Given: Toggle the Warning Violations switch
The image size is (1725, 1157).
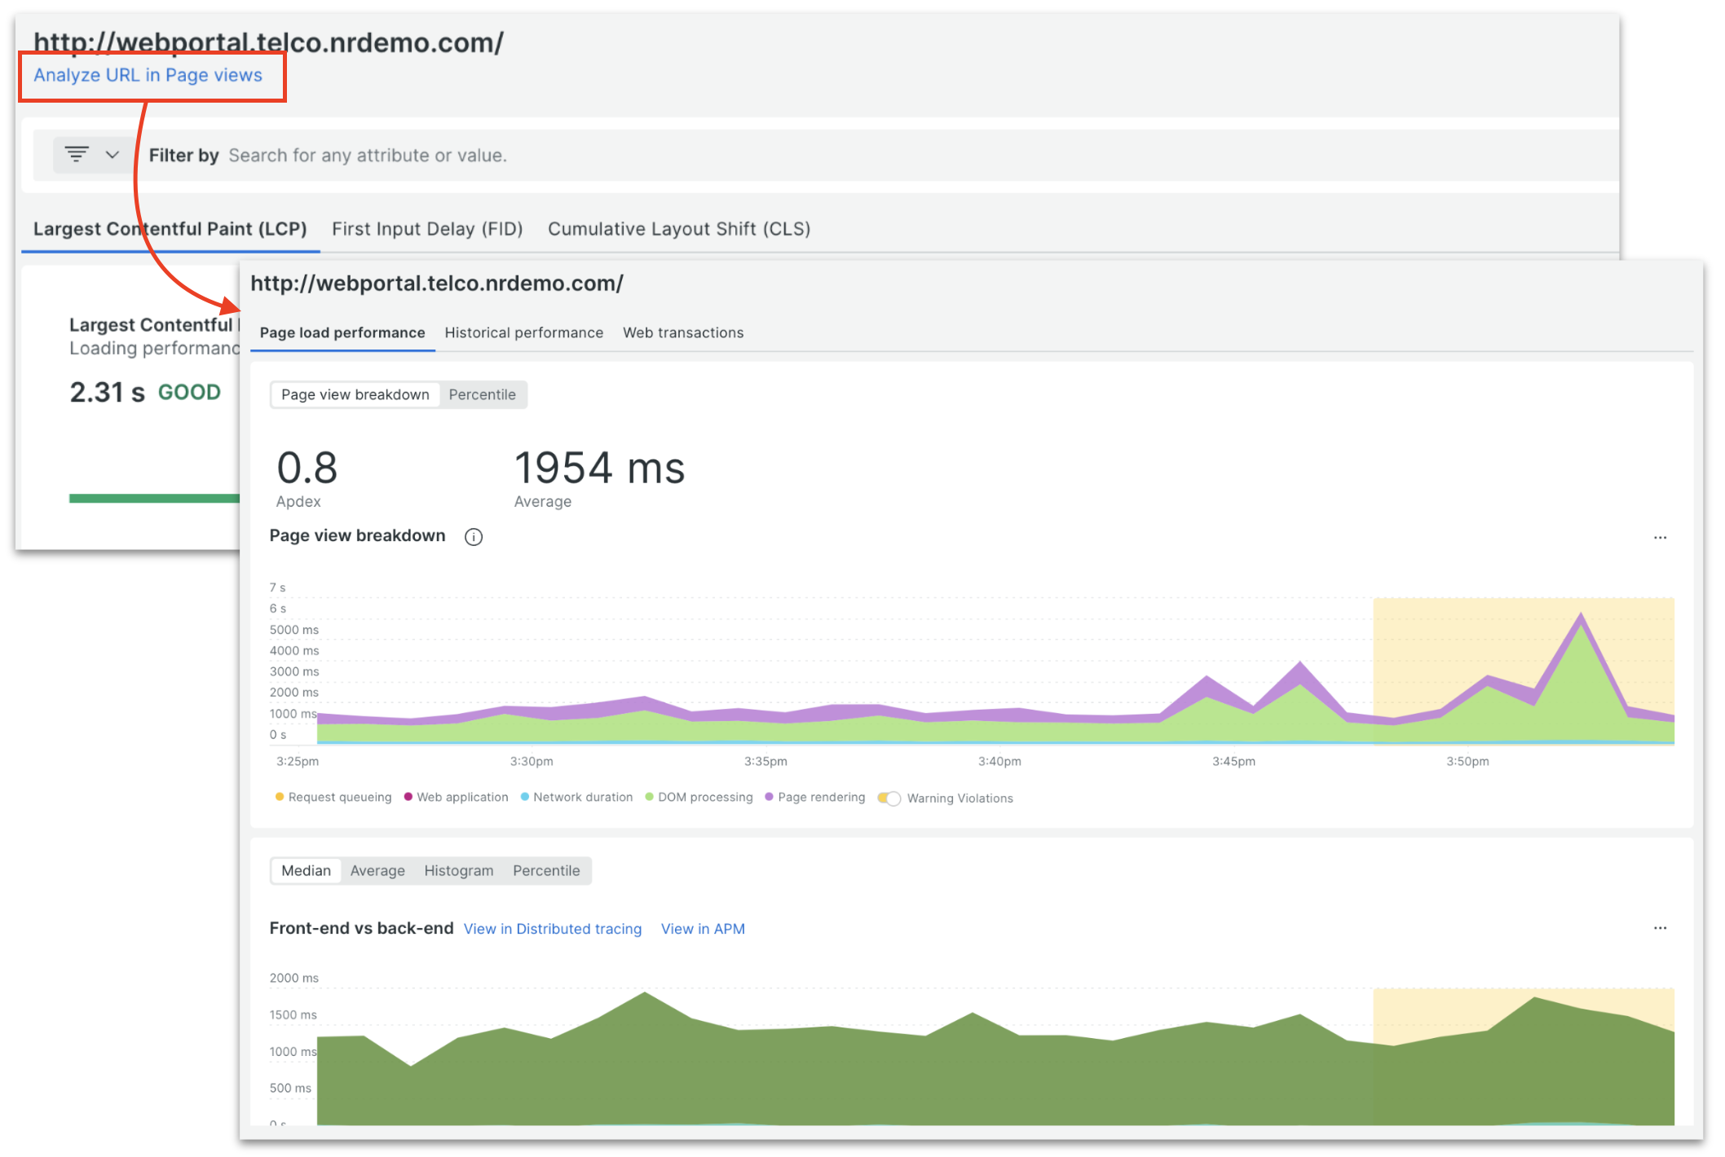Looking at the screenshot, I should [889, 798].
